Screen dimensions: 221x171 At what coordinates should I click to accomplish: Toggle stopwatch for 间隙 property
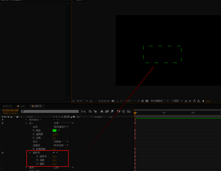coord(37,160)
